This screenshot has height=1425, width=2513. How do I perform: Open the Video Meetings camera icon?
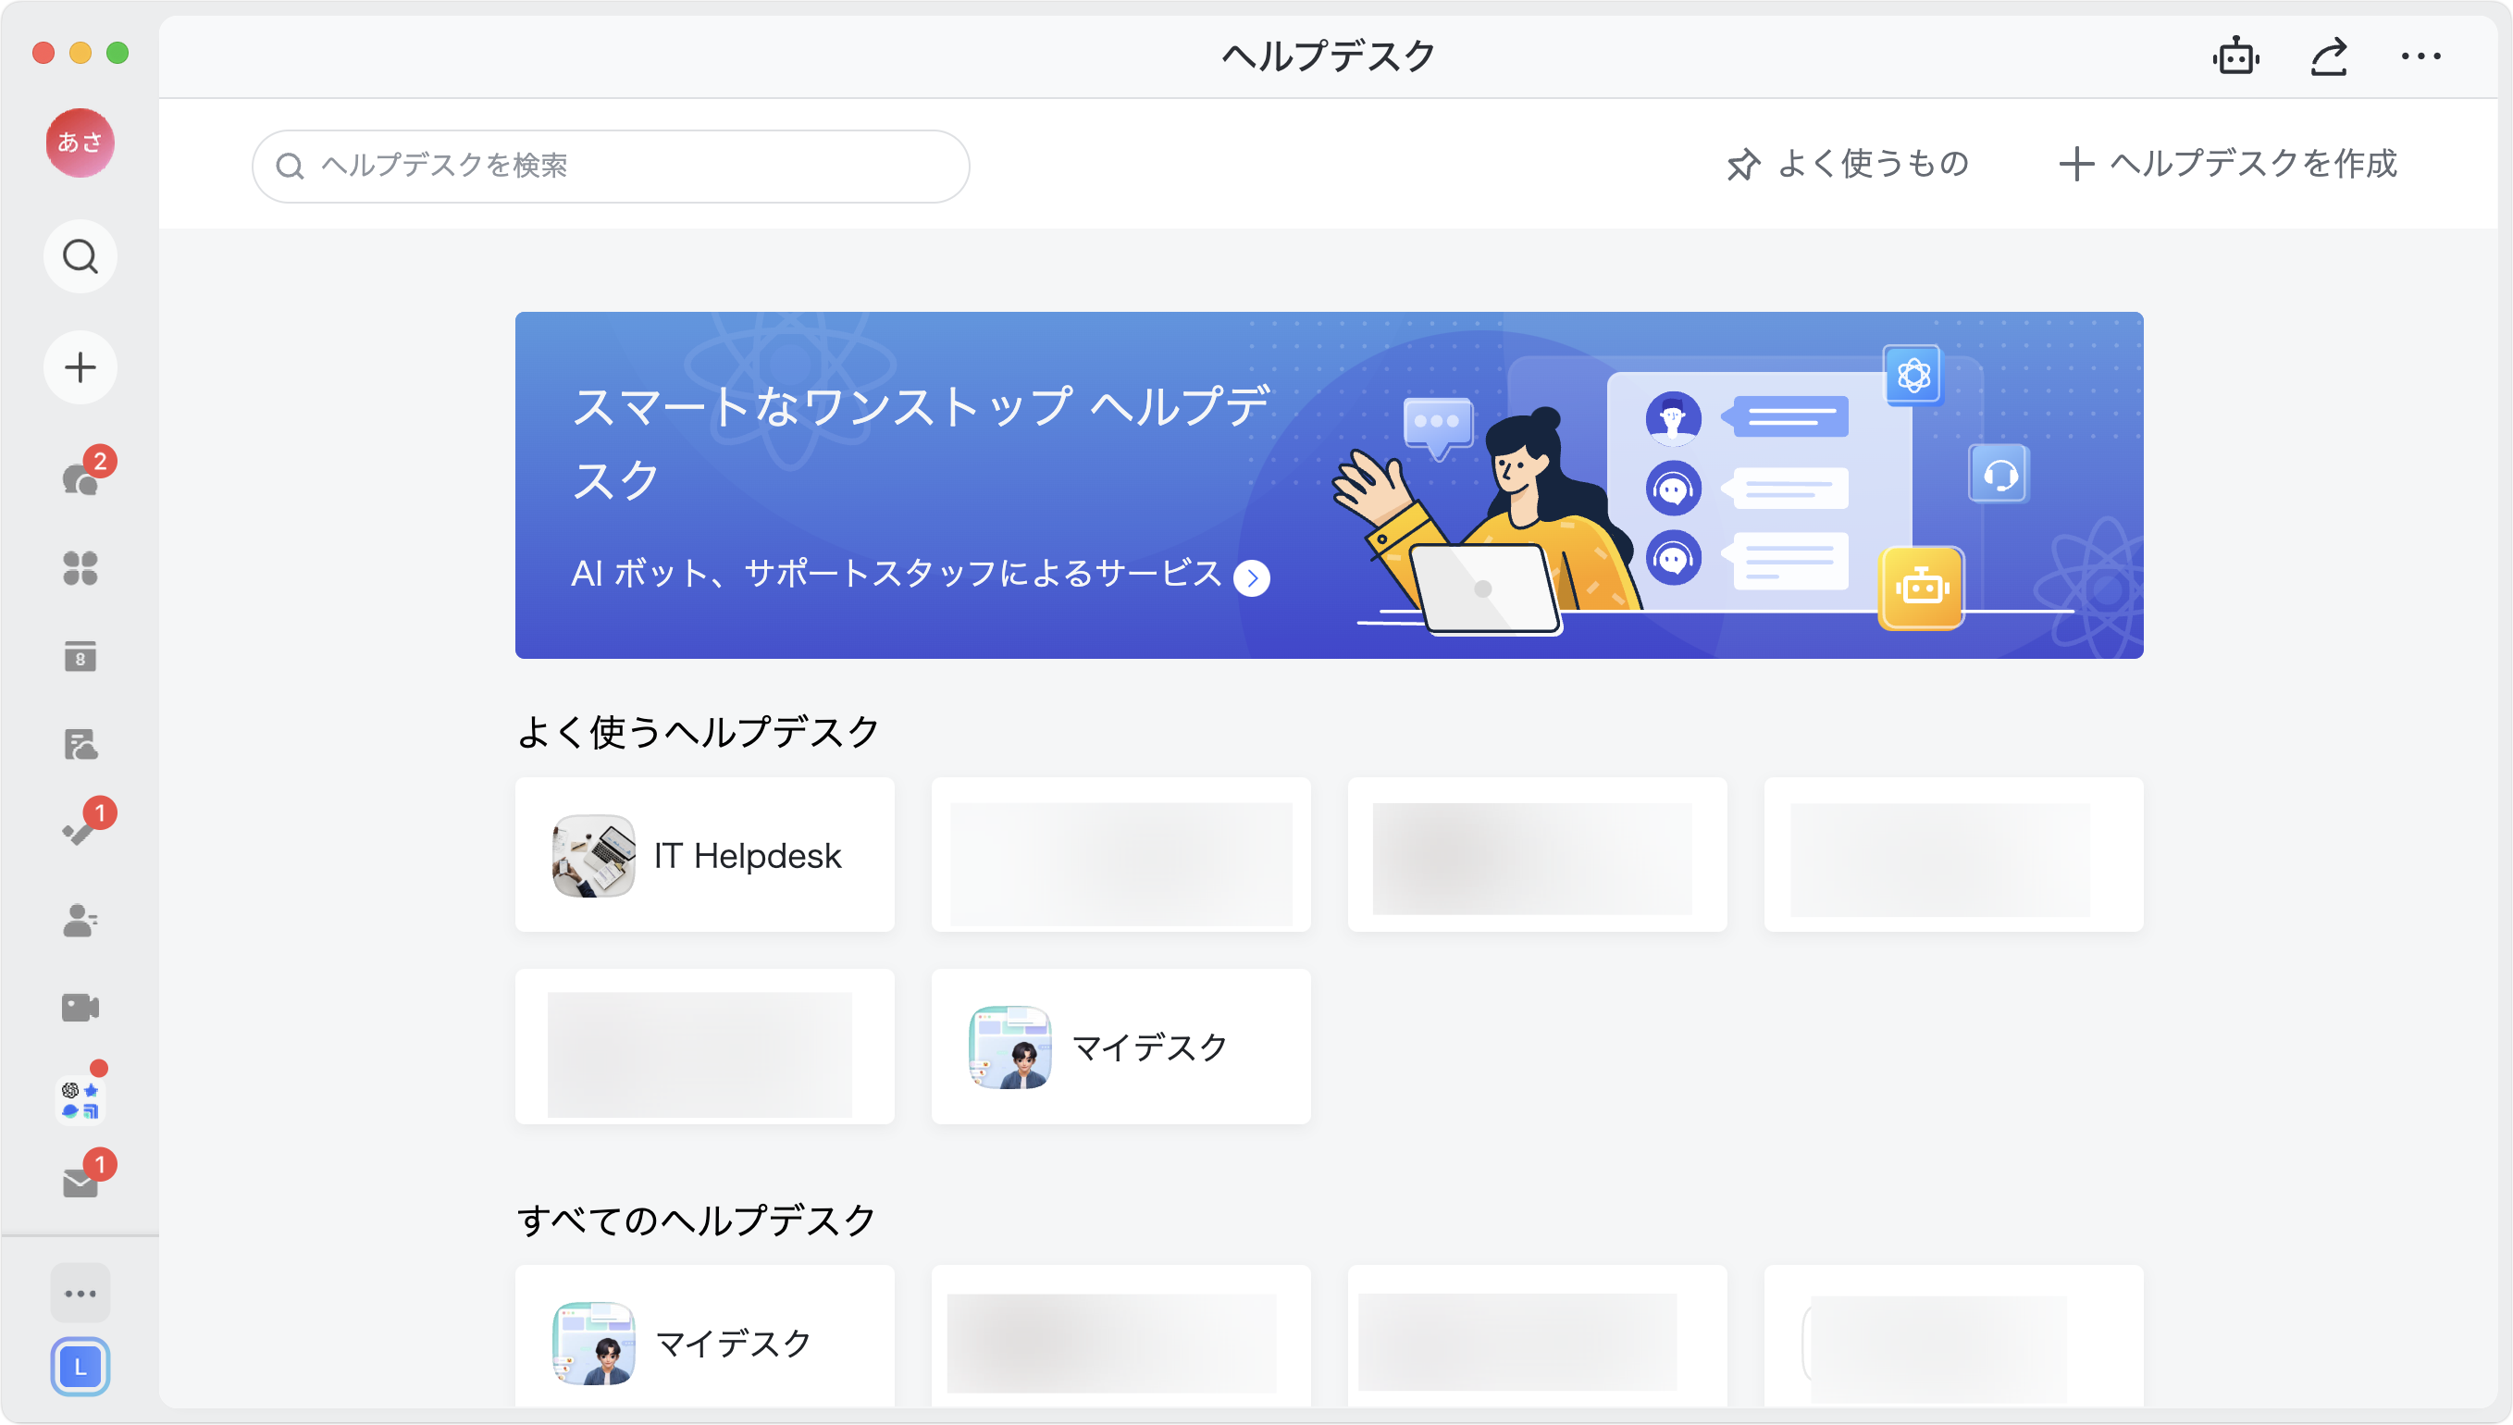pos(80,1007)
